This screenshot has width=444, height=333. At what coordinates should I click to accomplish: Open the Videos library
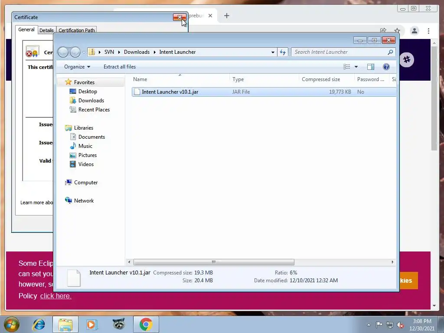point(86,164)
